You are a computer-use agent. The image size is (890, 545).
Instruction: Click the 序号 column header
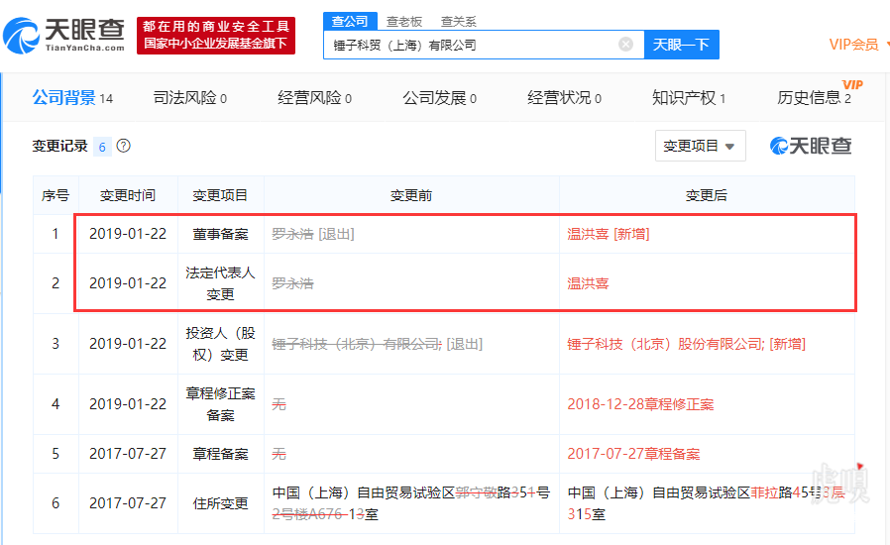point(56,195)
